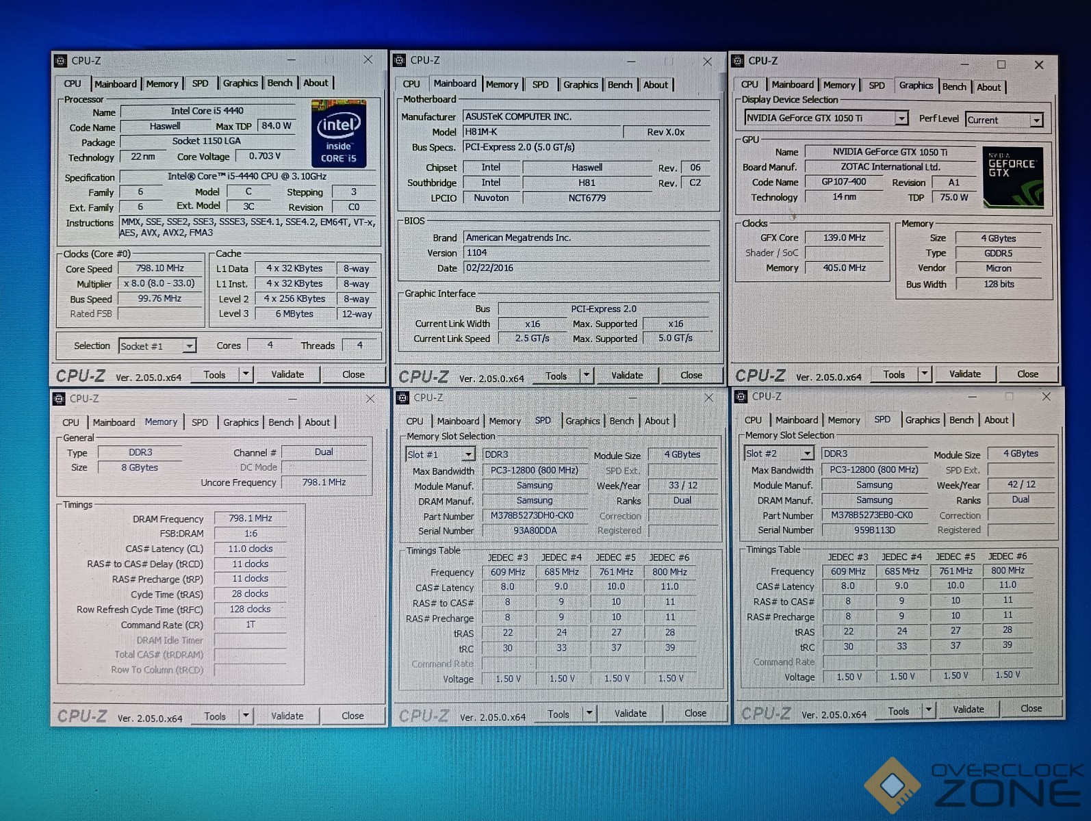Screen dimensions: 1091x821
Task: Select Graphics tab in Memory timings window
Action: (x=241, y=422)
